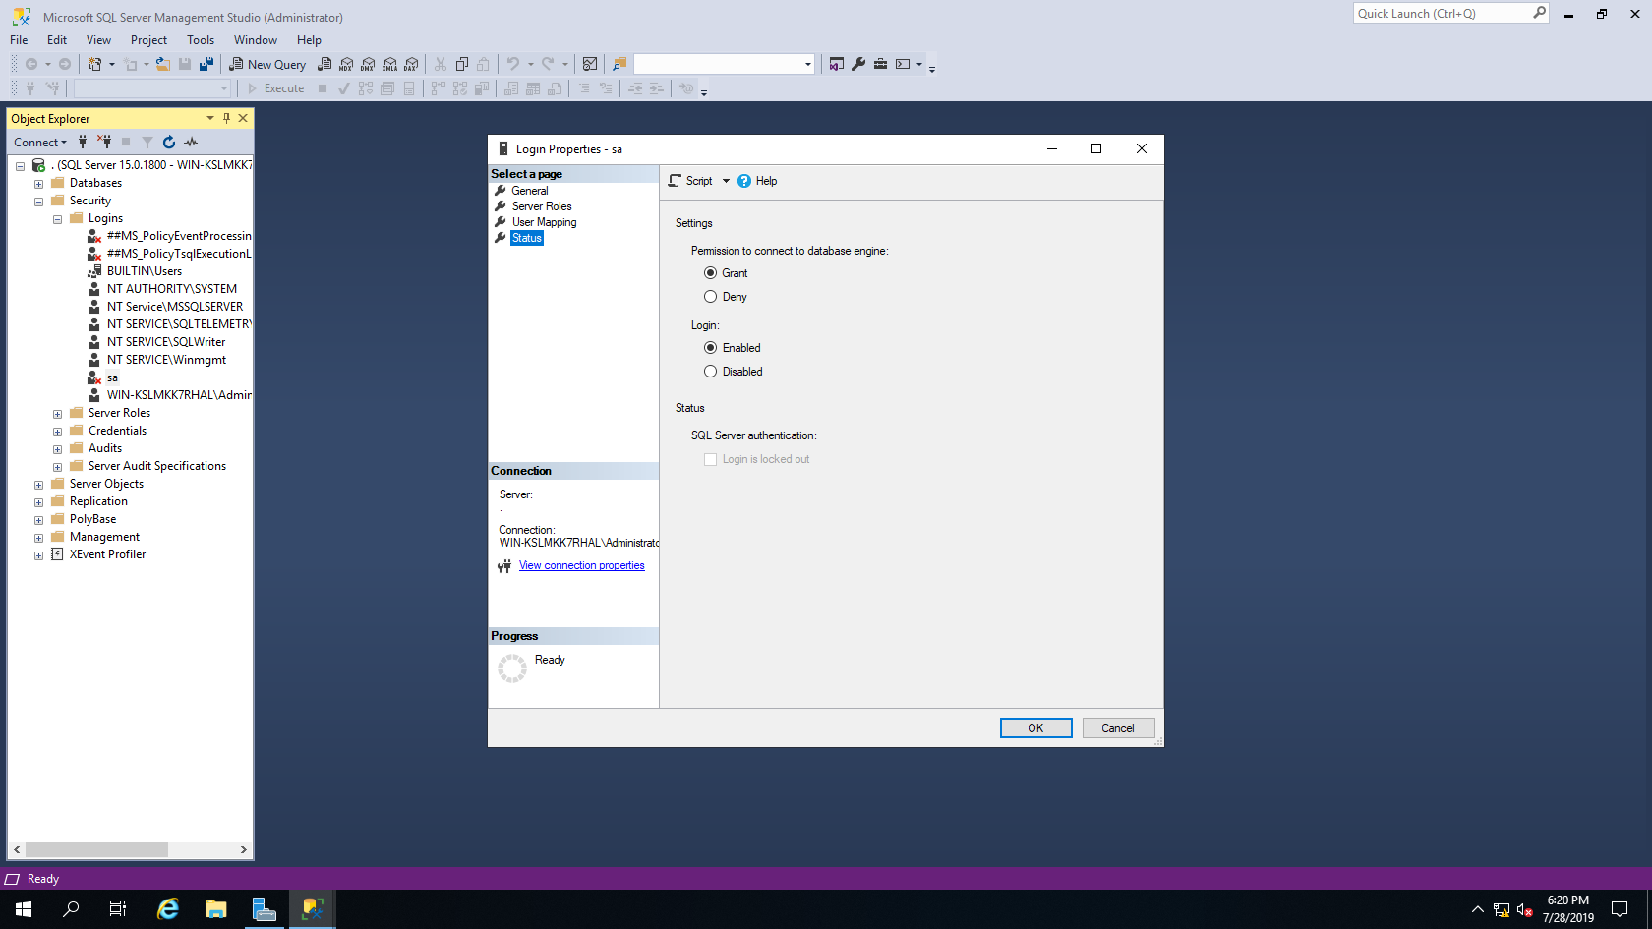Expand the Management node
Image resolution: width=1652 pixels, height=929 pixels.
point(38,538)
